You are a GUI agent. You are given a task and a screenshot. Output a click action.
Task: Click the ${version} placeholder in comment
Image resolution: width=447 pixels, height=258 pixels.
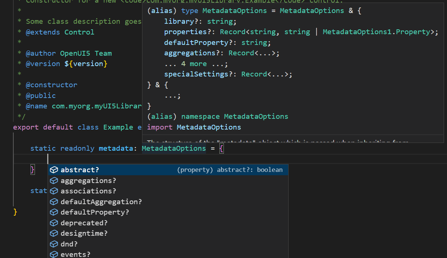(x=86, y=64)
